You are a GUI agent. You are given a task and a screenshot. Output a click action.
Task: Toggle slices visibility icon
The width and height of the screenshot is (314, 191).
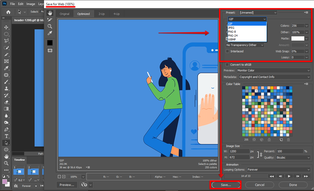50,50
